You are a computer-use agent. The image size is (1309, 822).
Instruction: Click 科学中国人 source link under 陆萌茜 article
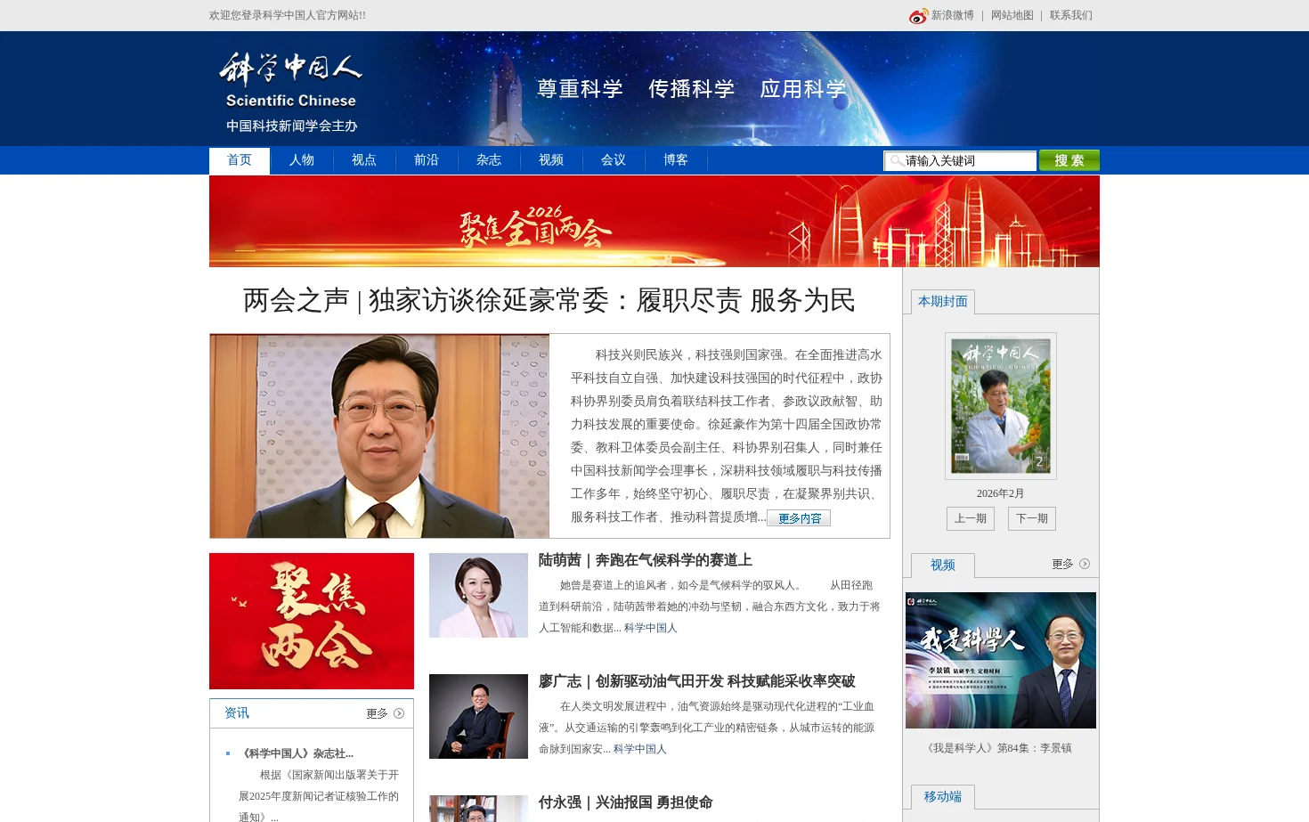click(x=651, y=628)
